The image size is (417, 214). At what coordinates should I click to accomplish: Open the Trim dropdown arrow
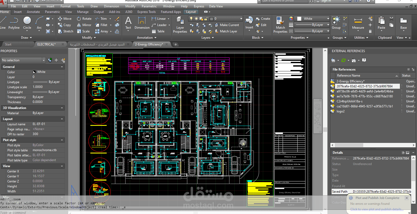[110, 19]
